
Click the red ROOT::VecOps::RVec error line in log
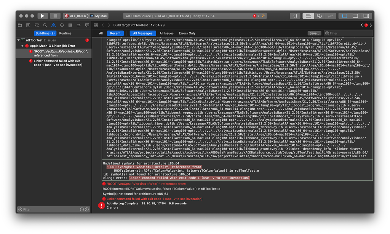pyautogui.click(x=146, y=184)
